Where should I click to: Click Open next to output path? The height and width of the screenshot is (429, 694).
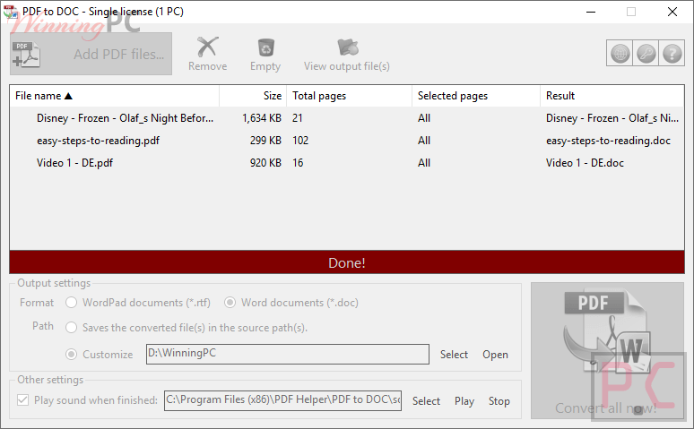(495, 355)
